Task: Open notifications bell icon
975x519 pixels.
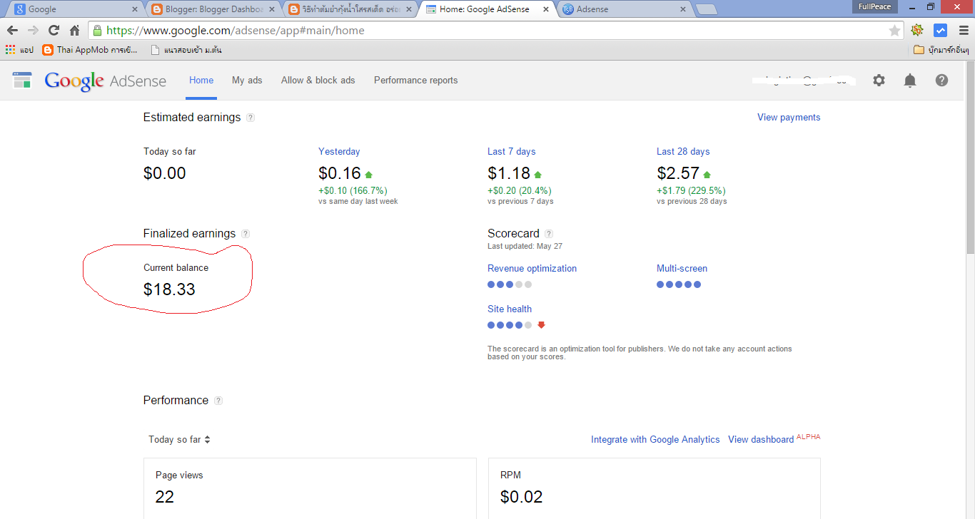Action: (910, 81)
